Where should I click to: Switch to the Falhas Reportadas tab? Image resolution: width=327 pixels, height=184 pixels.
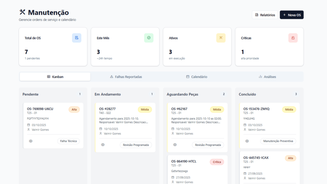tap(126, 77)
